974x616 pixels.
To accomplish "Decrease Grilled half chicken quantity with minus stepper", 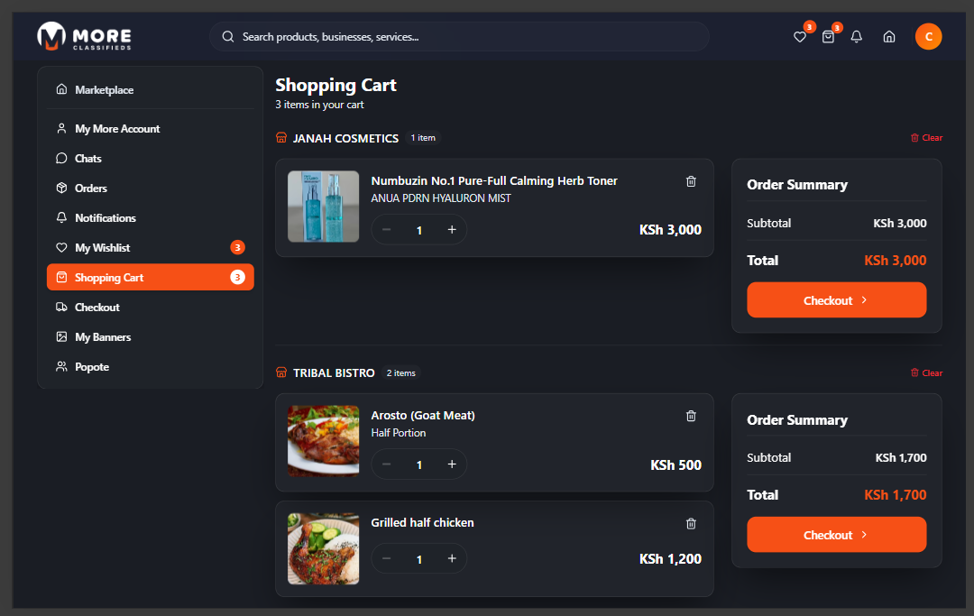I will coord(386,558).
